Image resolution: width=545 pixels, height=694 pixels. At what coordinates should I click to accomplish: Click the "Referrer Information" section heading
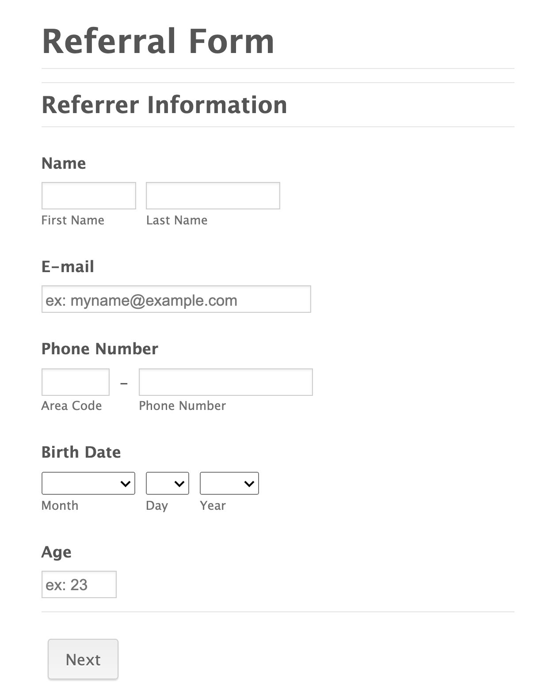164,105
